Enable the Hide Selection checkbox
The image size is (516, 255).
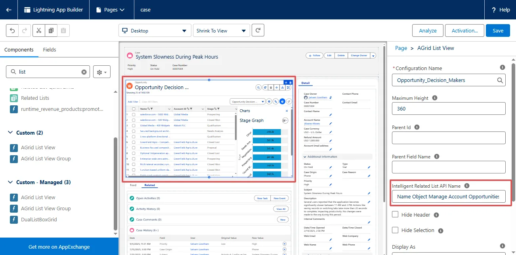click(x=395, y=230)
